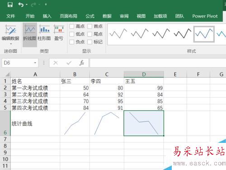Open the customize quick access toolbar dropdown
The height and width of the screenshot is (170, 226).
[46, 5]
